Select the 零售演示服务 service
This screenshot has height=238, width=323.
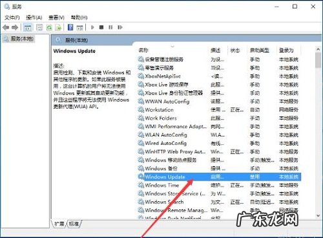coord(160,68)
